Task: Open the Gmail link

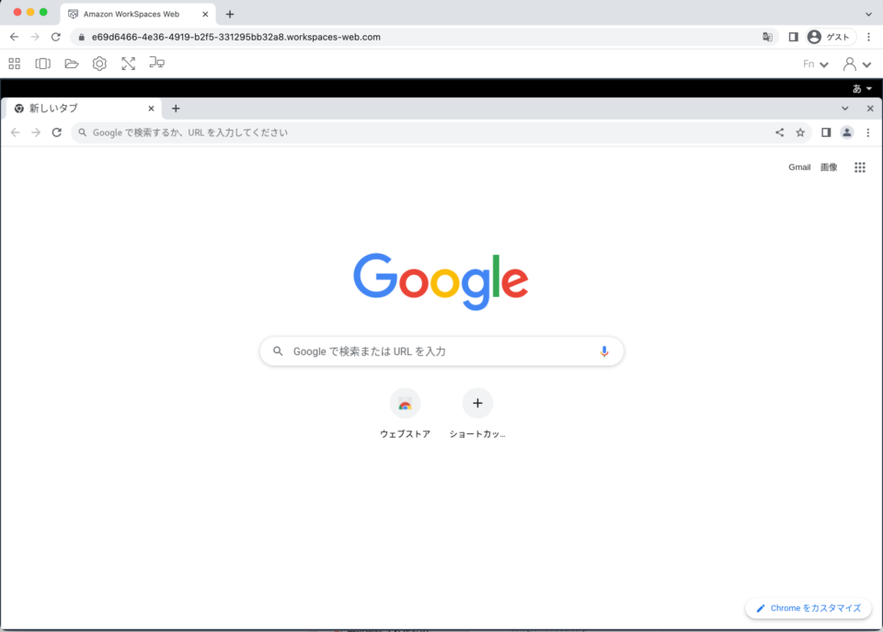Action: 799,167
